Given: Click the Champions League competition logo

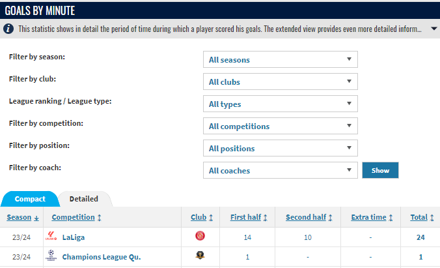Looking at the screenshot, I should pyautogui.click(x=51, y=257).
